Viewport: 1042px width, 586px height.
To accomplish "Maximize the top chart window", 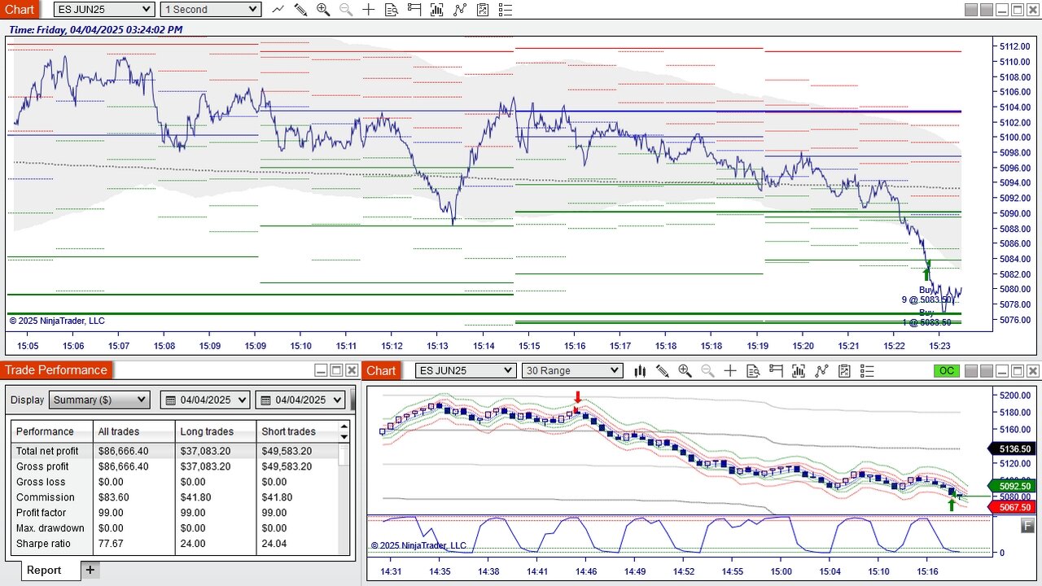I will point(1018,10).
